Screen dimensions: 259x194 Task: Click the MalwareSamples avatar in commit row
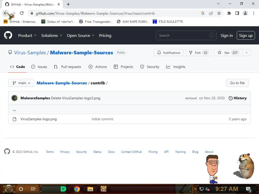click(x=14, y=98)
